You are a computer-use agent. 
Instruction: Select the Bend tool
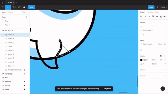pyautogui.click(x=19, y=7)
